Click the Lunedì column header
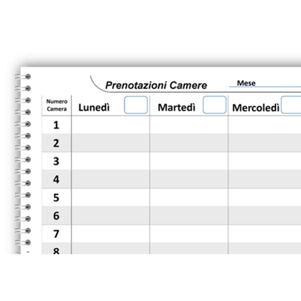The width and height of the screenshot is (301, 301). click(94, 108)
